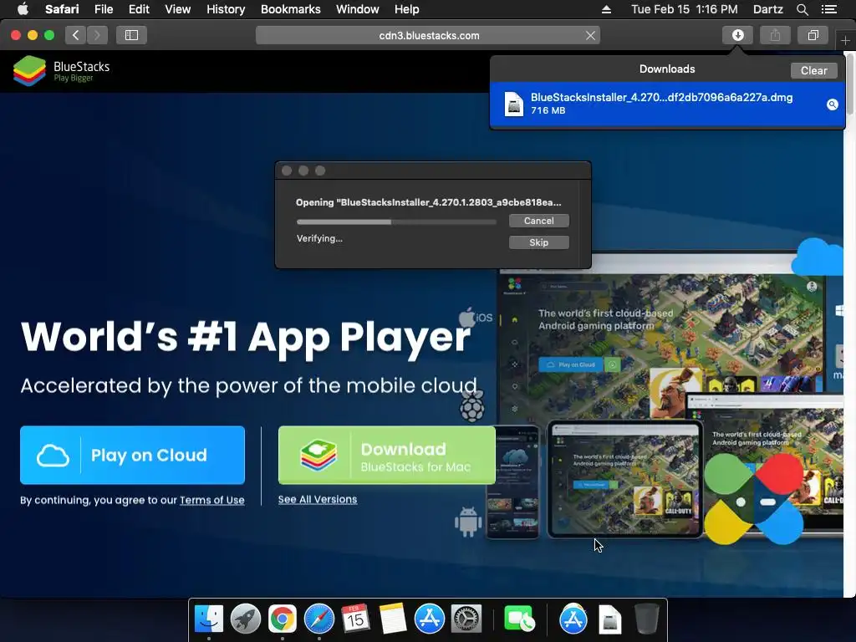Click the verifying progress bar
This screenshot has height=642, width=856.
point(396,222)
